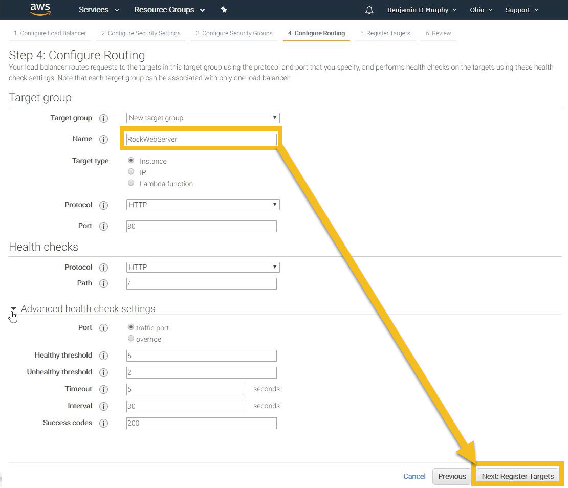This screenshot has width=568, height=488.
Task: Click the Unhealthy threshold field
Action: tap(202, 373)
